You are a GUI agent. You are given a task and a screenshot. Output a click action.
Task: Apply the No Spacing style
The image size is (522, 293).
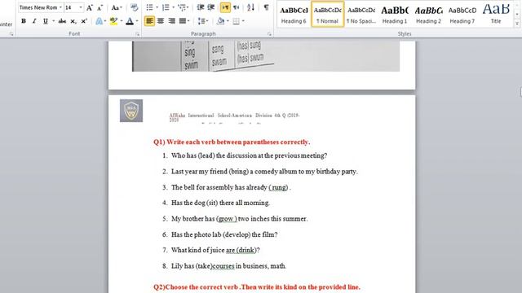coord(361,15)
